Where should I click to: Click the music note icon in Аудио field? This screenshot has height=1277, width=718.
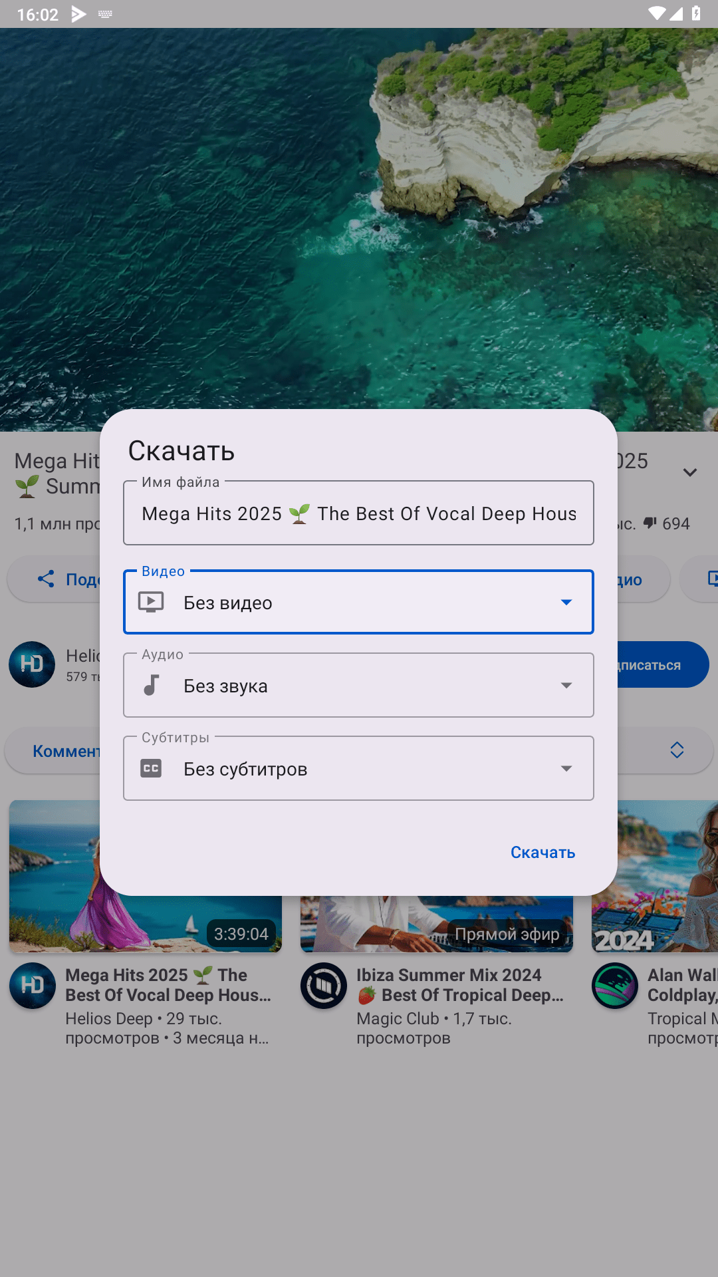152,685
